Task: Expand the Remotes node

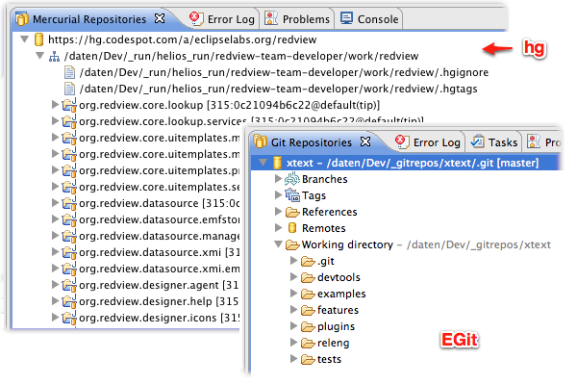Action: [279, 228]
